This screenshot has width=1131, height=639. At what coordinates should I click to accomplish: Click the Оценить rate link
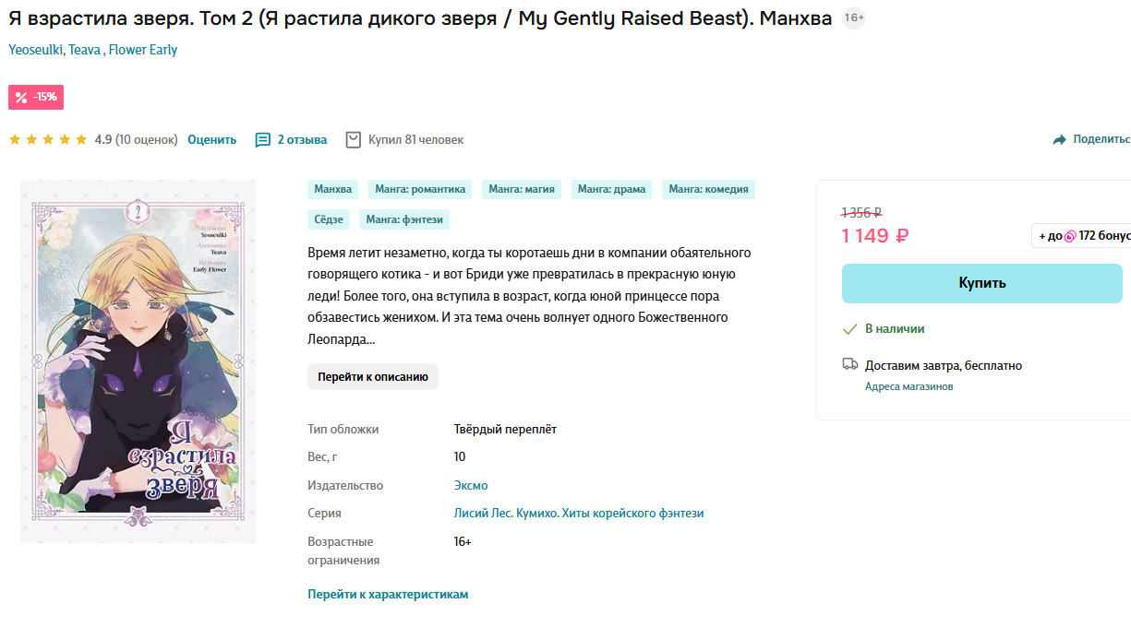pos(211,140)
